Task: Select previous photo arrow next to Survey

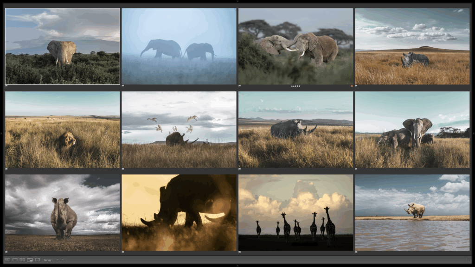Action: 58,260
